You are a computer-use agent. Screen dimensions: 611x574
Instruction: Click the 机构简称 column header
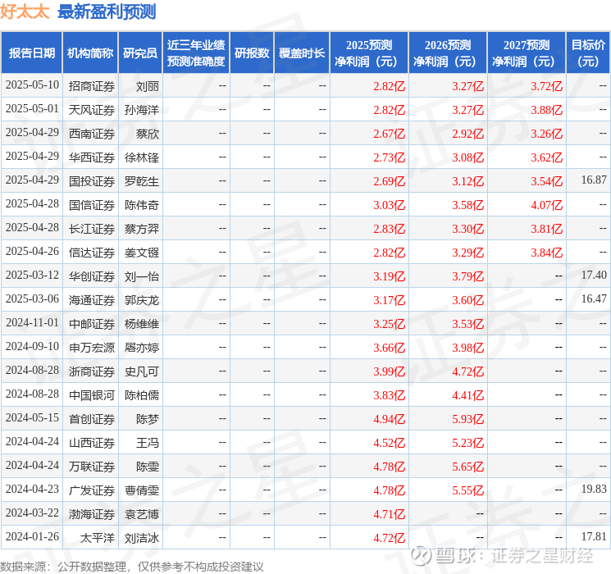pos(90,53)
